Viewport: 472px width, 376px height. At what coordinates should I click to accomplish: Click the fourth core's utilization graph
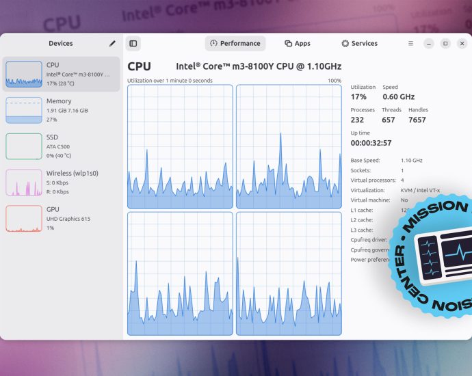click(289, 273)
